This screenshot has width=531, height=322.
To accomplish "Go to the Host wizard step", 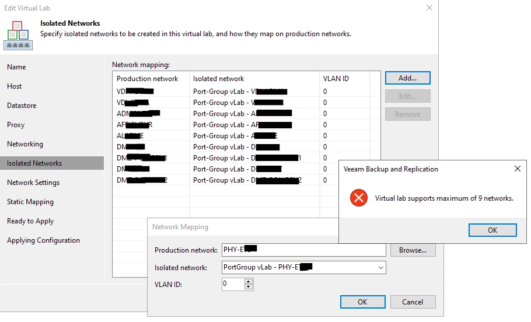I will (14, 86).
